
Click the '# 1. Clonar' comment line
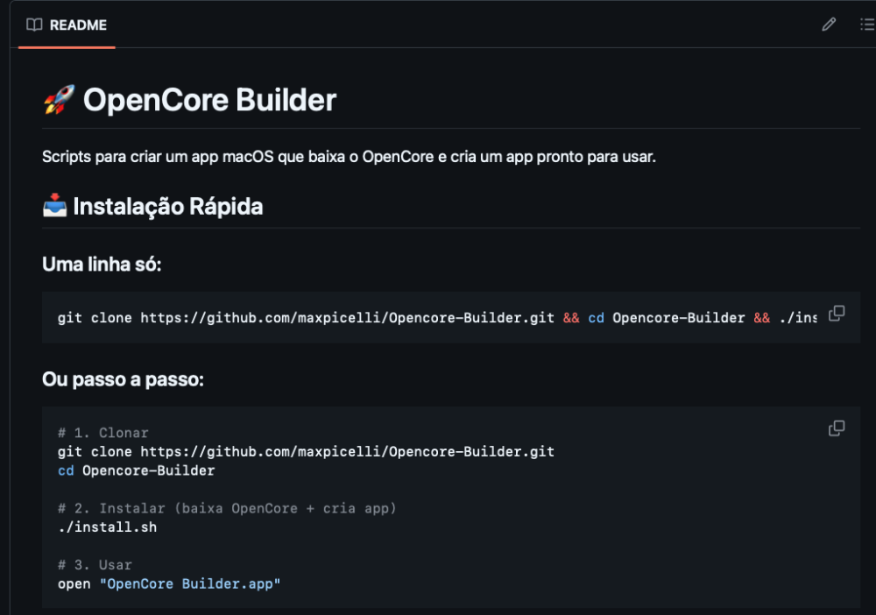point(103,433)
